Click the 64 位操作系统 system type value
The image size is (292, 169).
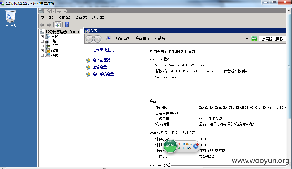tap(210, 119)
